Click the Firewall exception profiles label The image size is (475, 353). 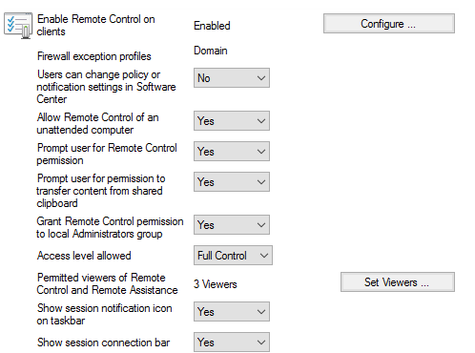tap(94, 56)
